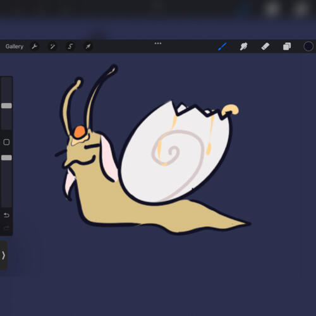Tap the redo arrow on sidebar
This screenshot has height=316, width=316.
[6, 228]
